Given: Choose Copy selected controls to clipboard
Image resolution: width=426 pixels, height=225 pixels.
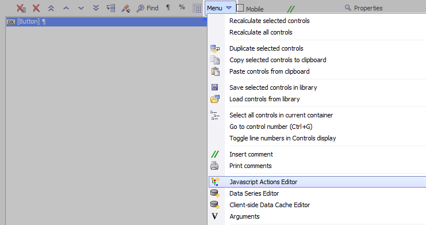Looking at the screenshot, I should point(278,60).
